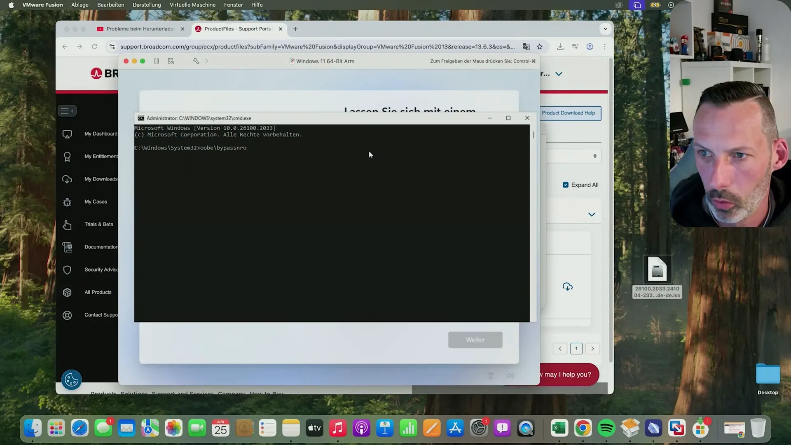This screenshot has width=791, height=445.
Task: Go to next results page
Action: (x=593, y=349)
